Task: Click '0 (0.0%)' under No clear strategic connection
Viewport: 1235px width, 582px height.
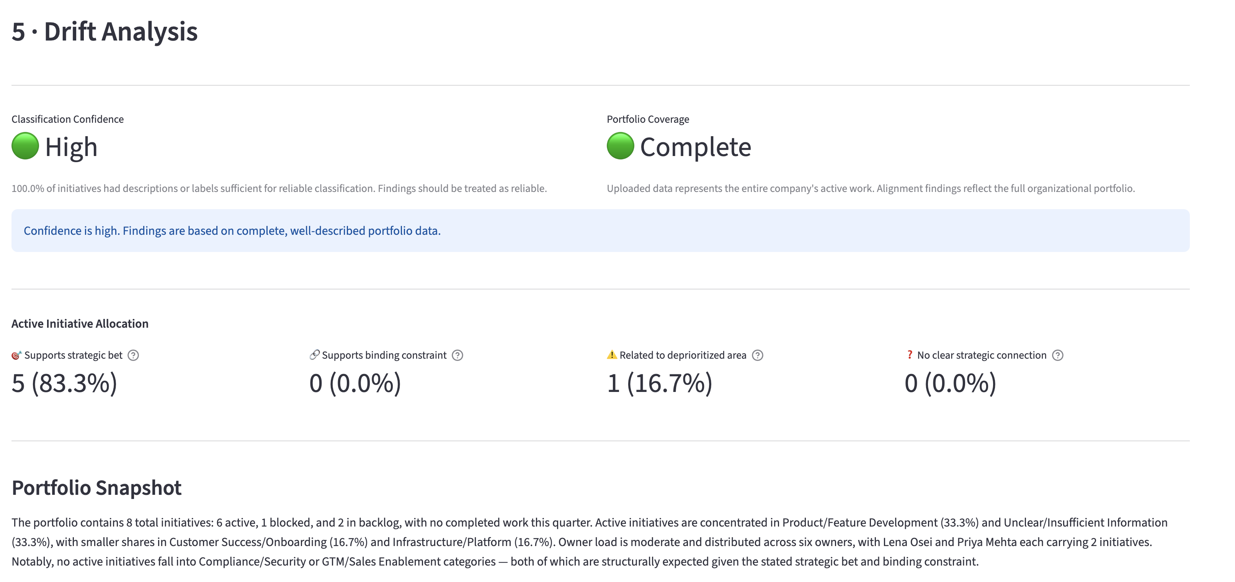Action: 950,383
